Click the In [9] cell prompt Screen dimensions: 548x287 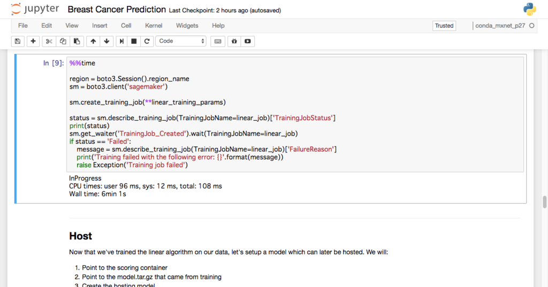point(54,63)
